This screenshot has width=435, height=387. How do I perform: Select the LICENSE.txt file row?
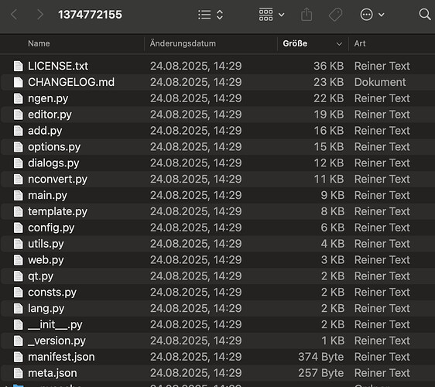click(x=217, y=66)
